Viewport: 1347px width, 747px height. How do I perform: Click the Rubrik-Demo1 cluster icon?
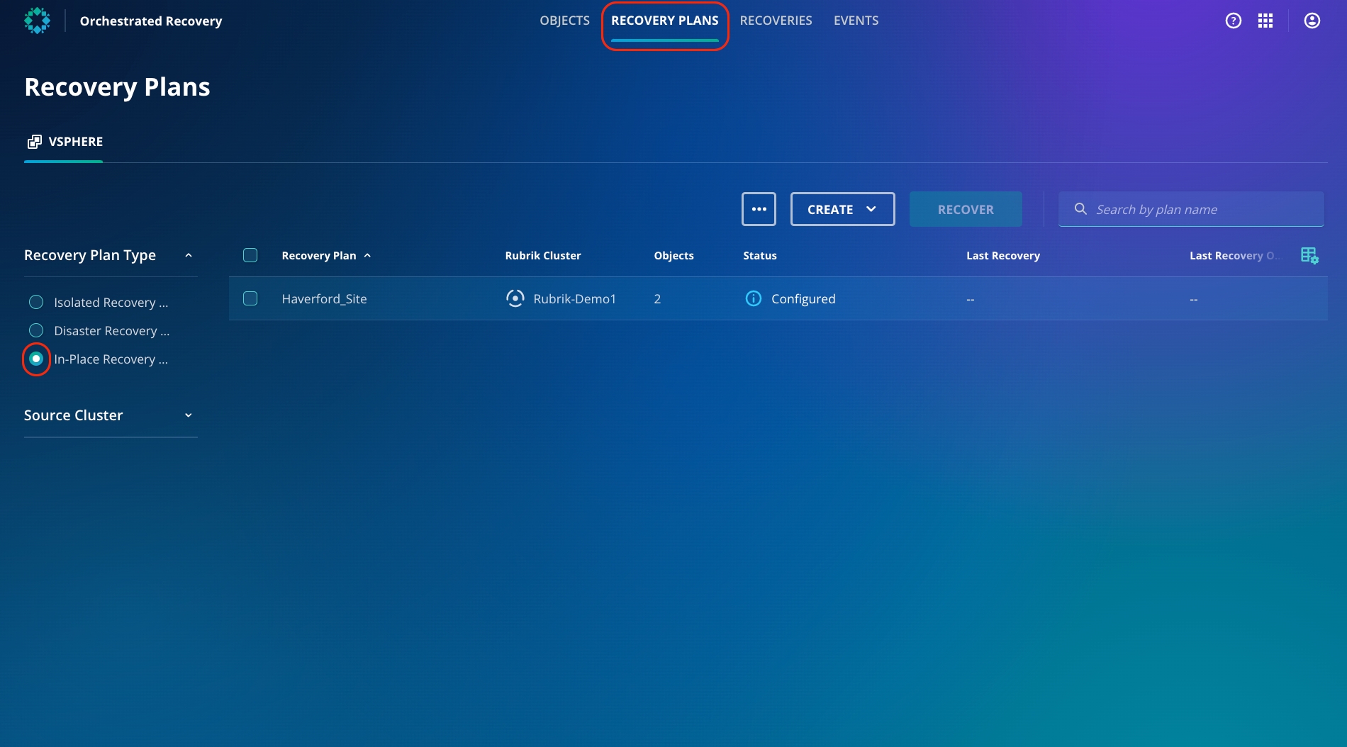(515, 298)
